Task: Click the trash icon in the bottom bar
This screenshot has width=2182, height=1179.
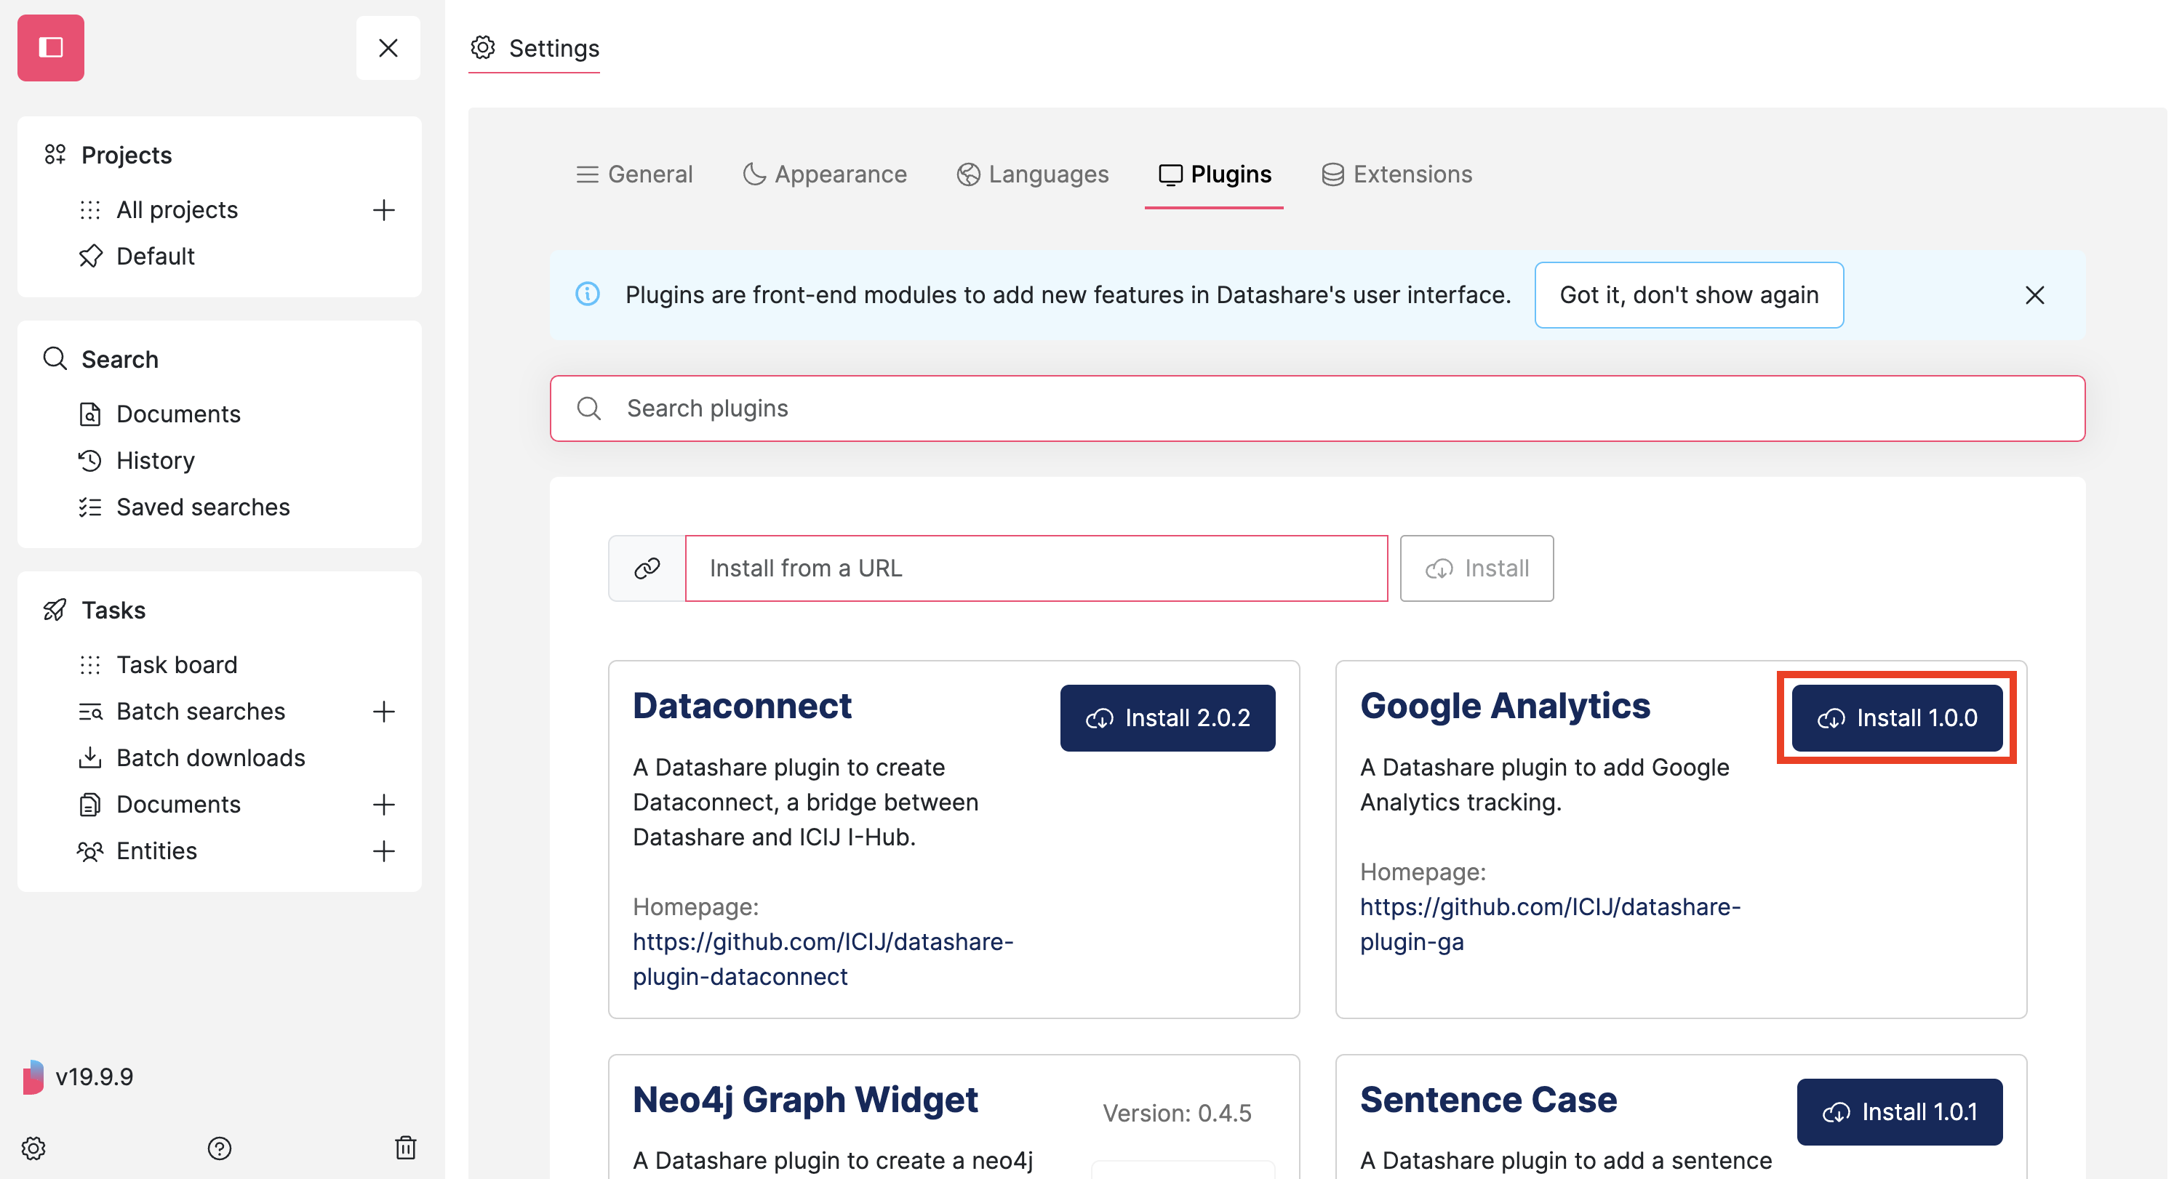Action: tap(407, 1148)
